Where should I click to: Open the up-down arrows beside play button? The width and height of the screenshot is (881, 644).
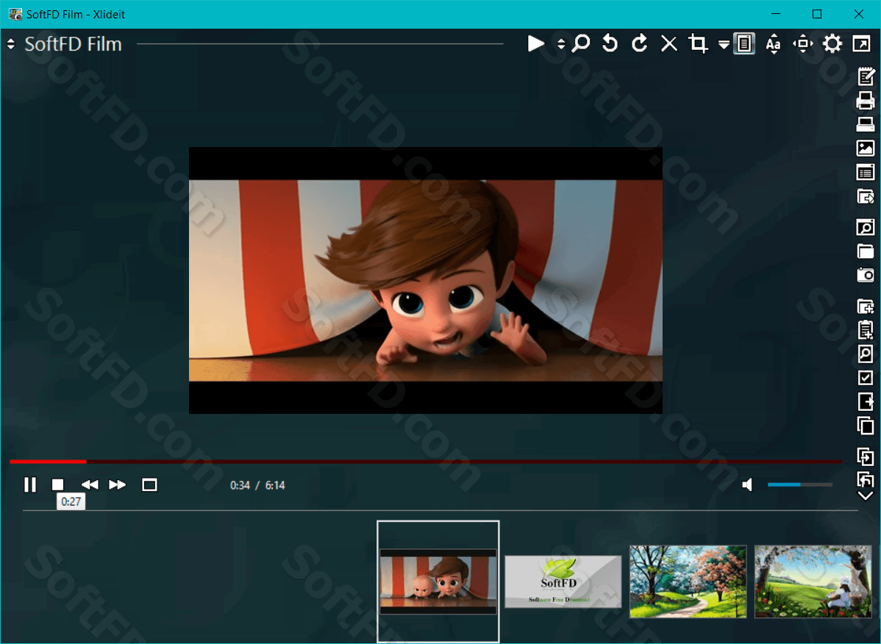[x=561, y=44]
